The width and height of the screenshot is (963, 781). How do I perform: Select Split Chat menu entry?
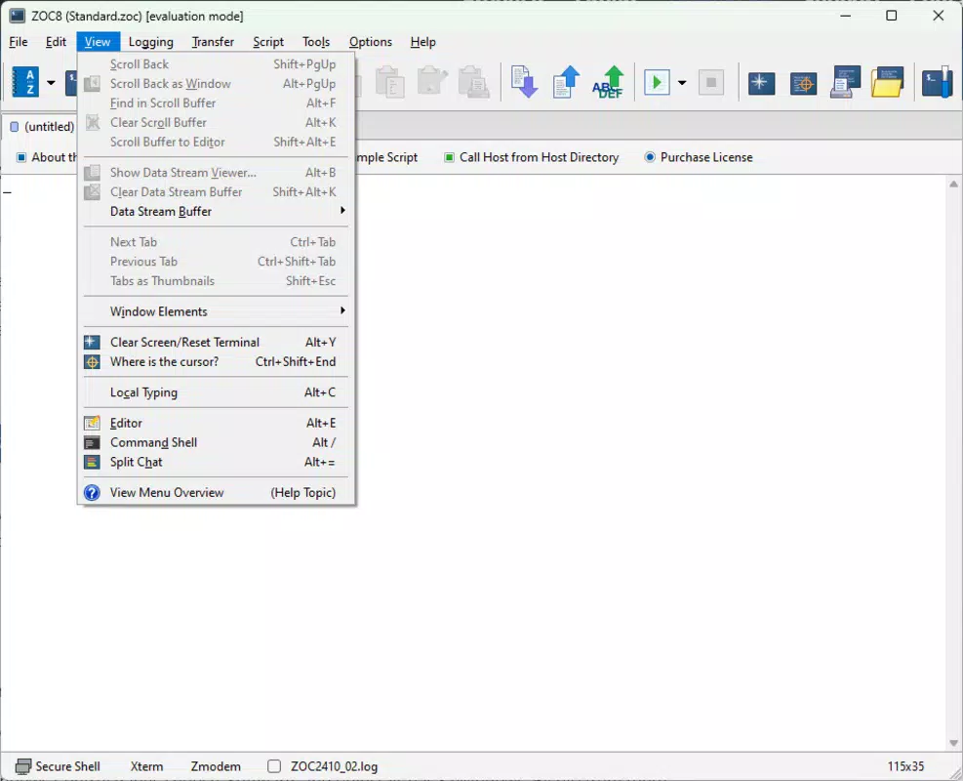216,462
